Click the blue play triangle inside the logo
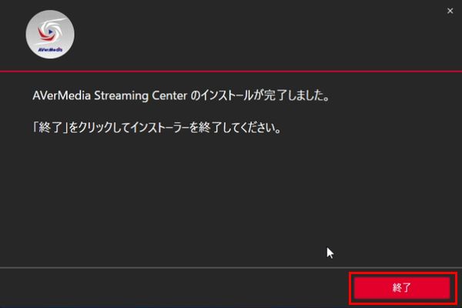This screenshot has width=462, height=308. pyautogui.click(x=51, y=32)
